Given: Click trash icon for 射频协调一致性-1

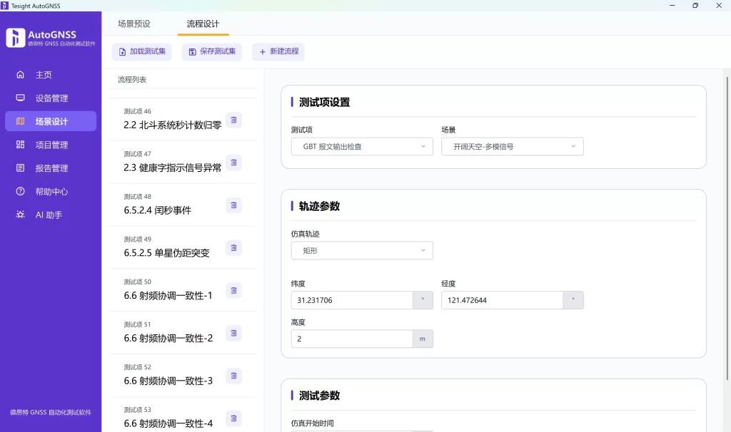Looking at the screenshot, I should [233, 290].
